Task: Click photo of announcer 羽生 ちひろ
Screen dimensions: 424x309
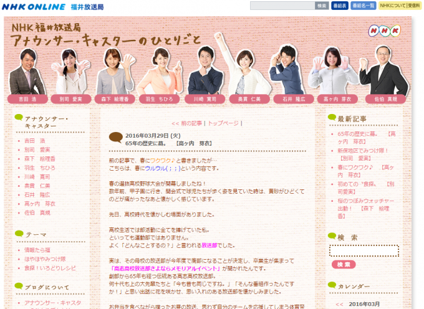Action: point(160,72)
